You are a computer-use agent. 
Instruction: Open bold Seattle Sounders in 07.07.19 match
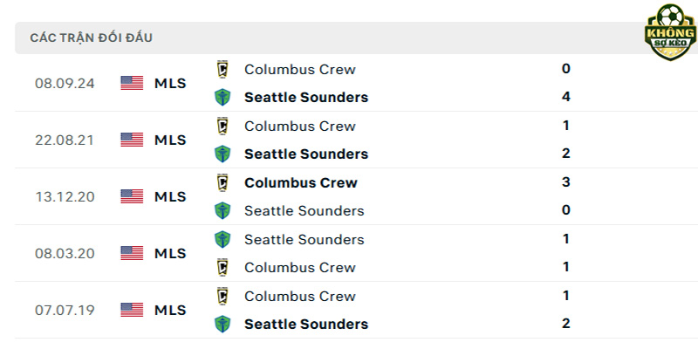[x=306, y=324]
